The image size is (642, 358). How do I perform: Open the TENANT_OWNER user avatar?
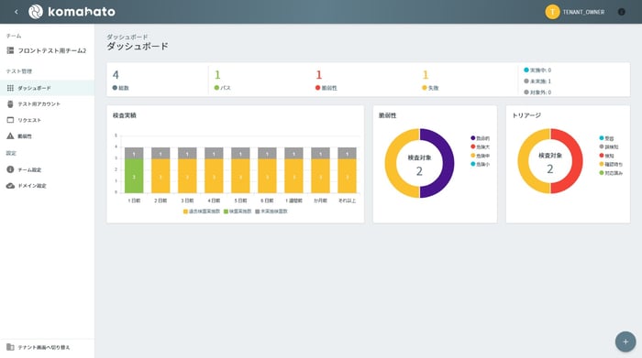(x=552, y=12)
